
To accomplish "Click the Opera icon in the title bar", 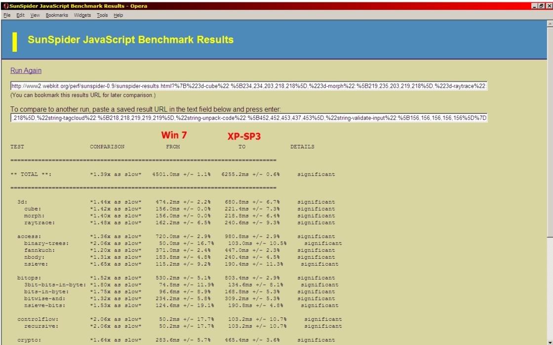I will coord(4,6).
